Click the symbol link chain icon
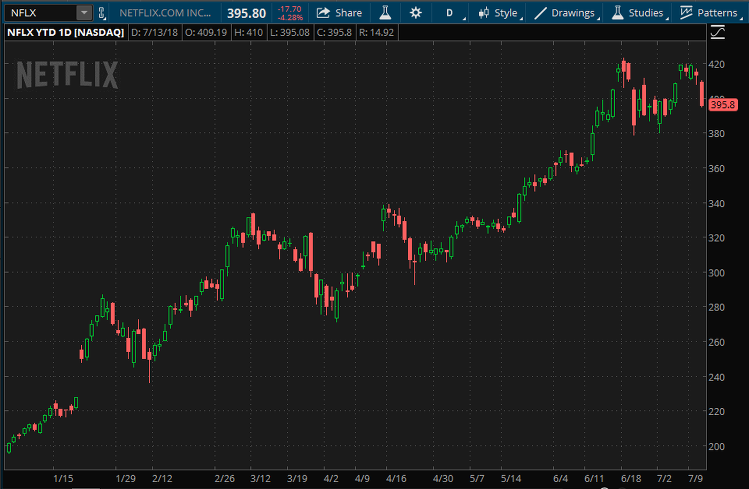 102,12
